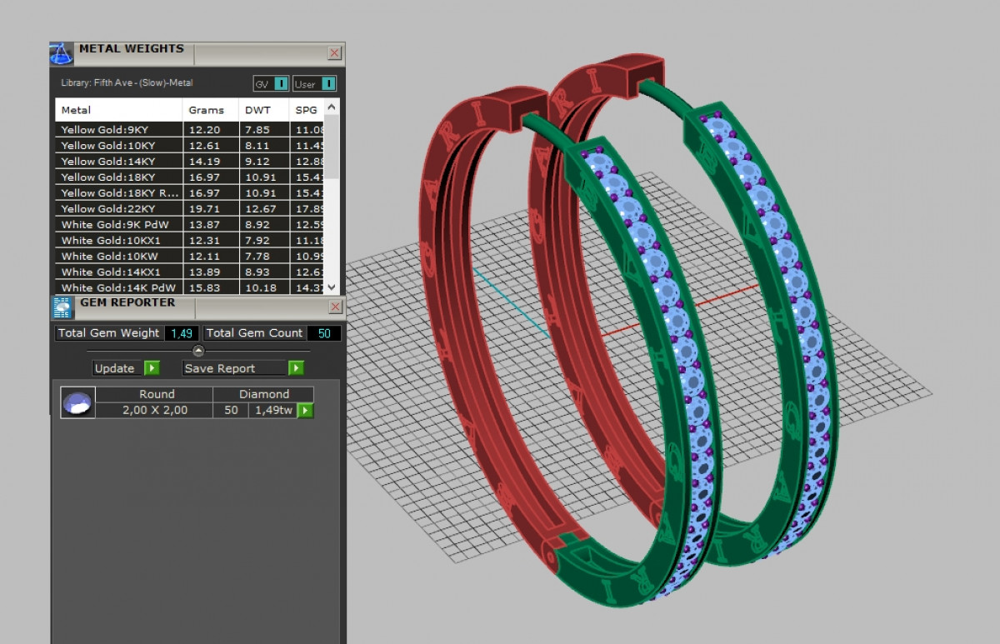
Task: Click the Total Gem Weight value field
Action: (x=181, y=333)
